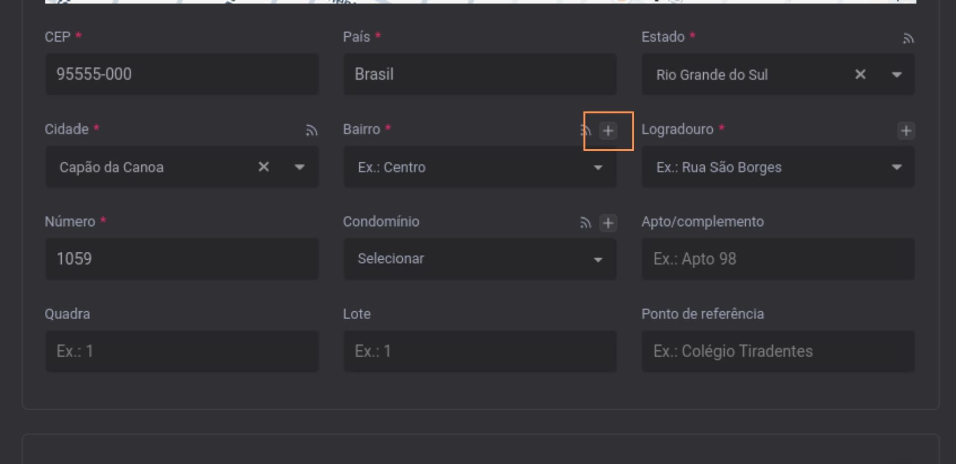
Task: Click the País field showing Brasil
Action: [480, 74]
